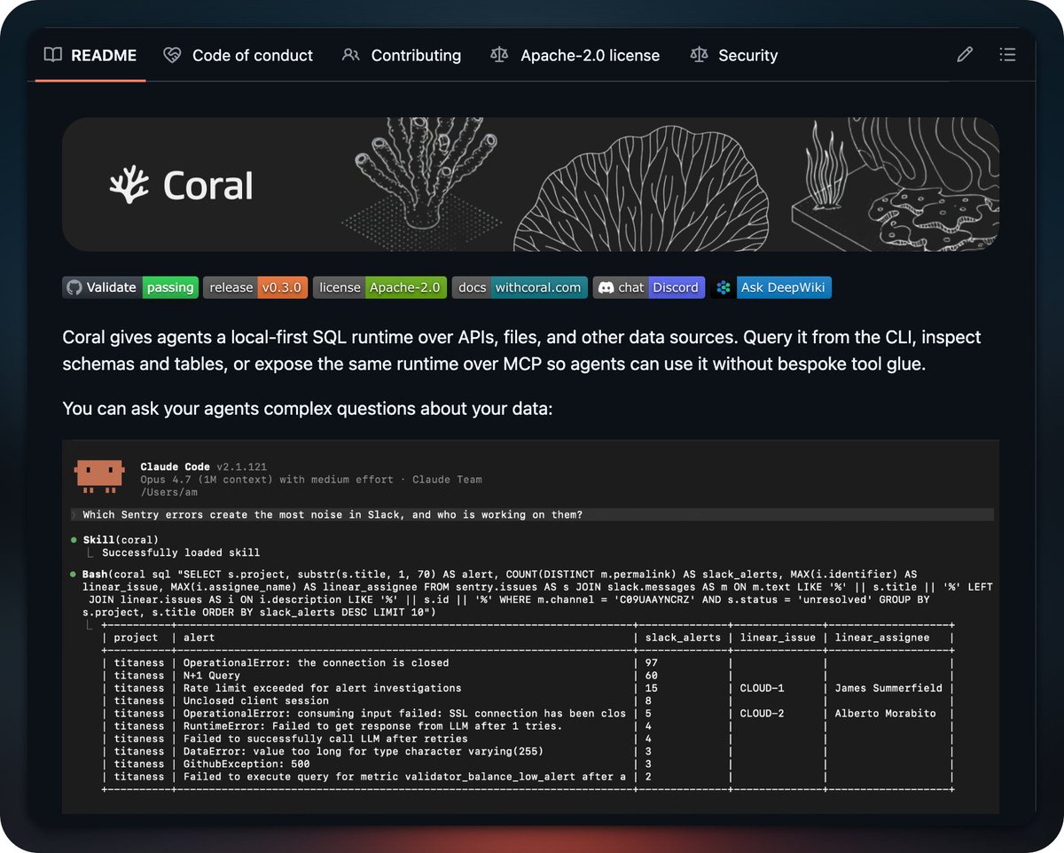Click the Claude Code terminal screenshot
Viewport: 1064px width, 853px height.
(x=530, y=625)
